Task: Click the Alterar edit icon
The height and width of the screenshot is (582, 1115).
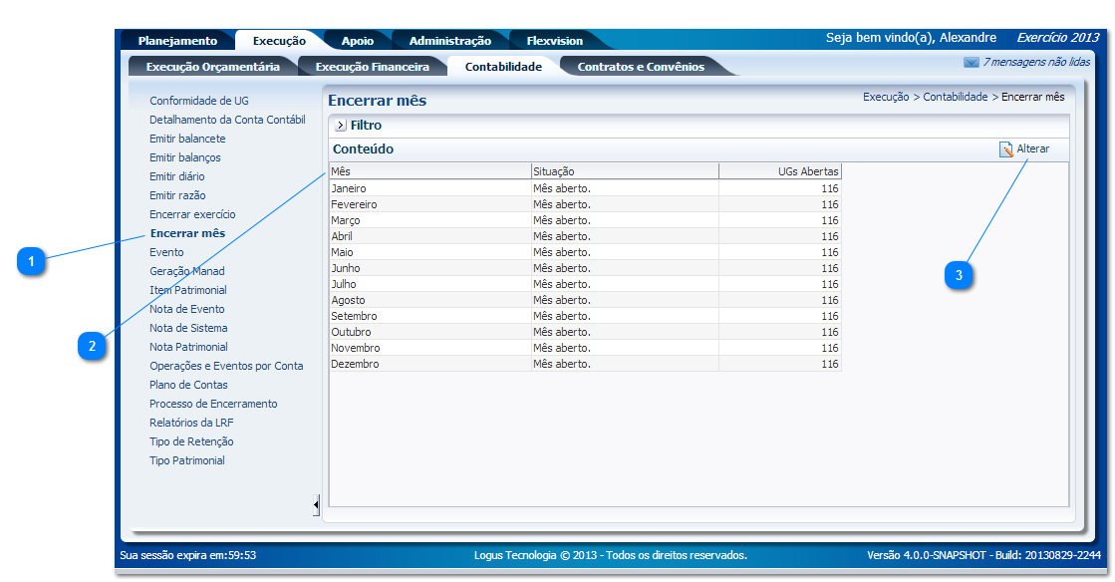Action: [x=1006, y=149]
